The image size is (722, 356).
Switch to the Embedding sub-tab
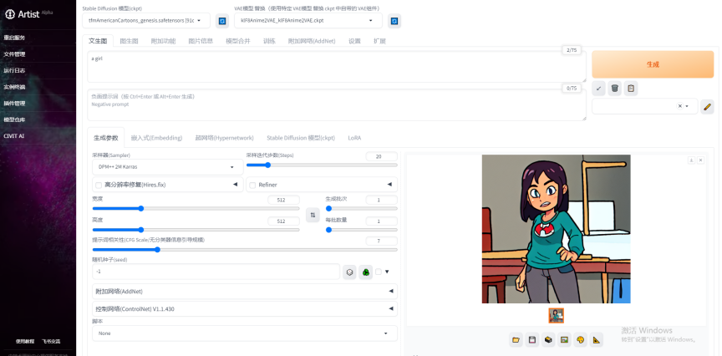click(x=156, y=138)
